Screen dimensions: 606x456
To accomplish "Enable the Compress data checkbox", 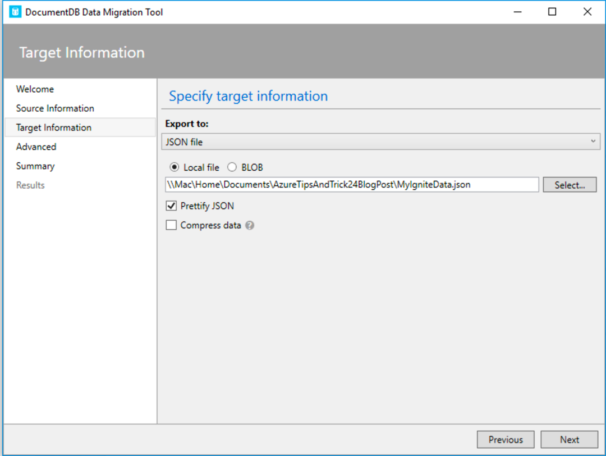I will point(171,225).
